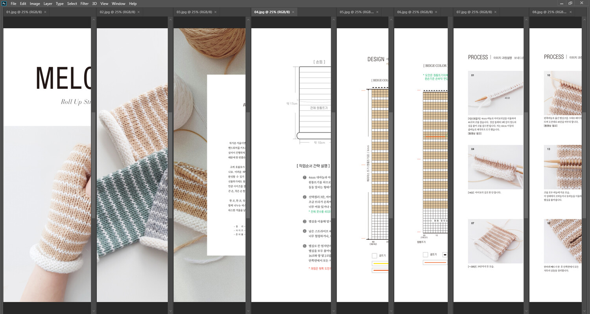590x314 pixels.
Task: Close the 06.jpg document tab
Action: [x=435, y=12]
